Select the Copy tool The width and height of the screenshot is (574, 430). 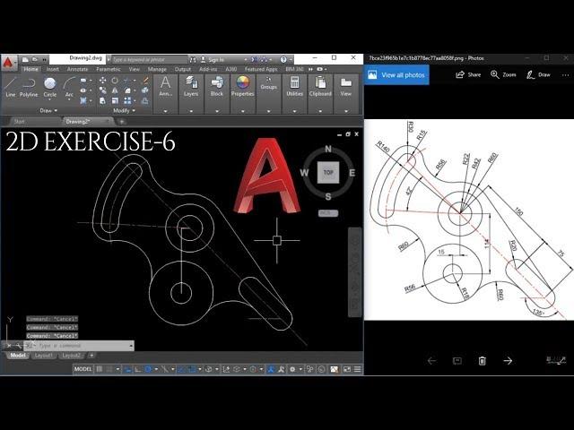[x=102, y=90]
